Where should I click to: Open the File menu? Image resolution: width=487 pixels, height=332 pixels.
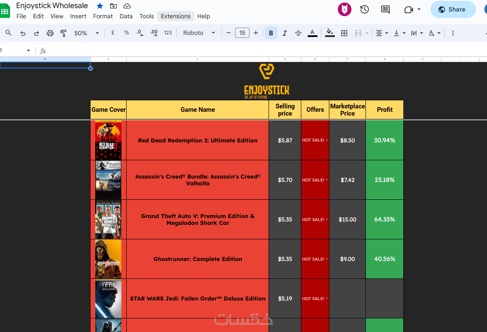21,16
